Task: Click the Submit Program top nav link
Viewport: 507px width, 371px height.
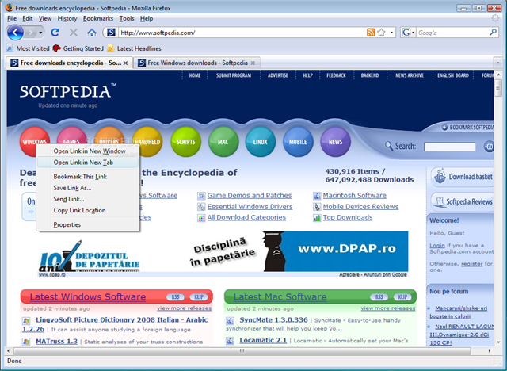Action: (234, 75)
